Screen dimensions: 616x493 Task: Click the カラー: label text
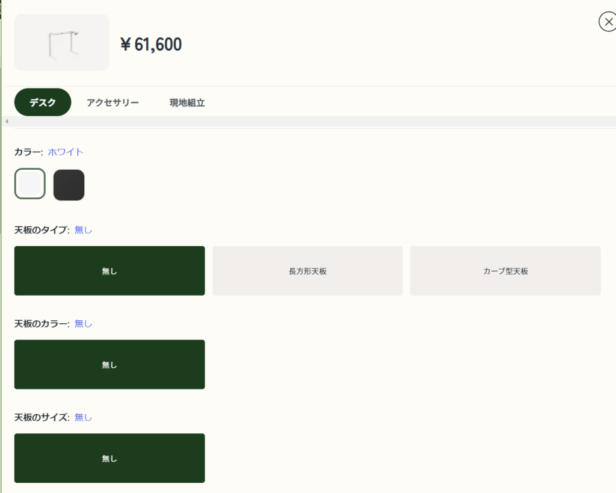[29, 152]
